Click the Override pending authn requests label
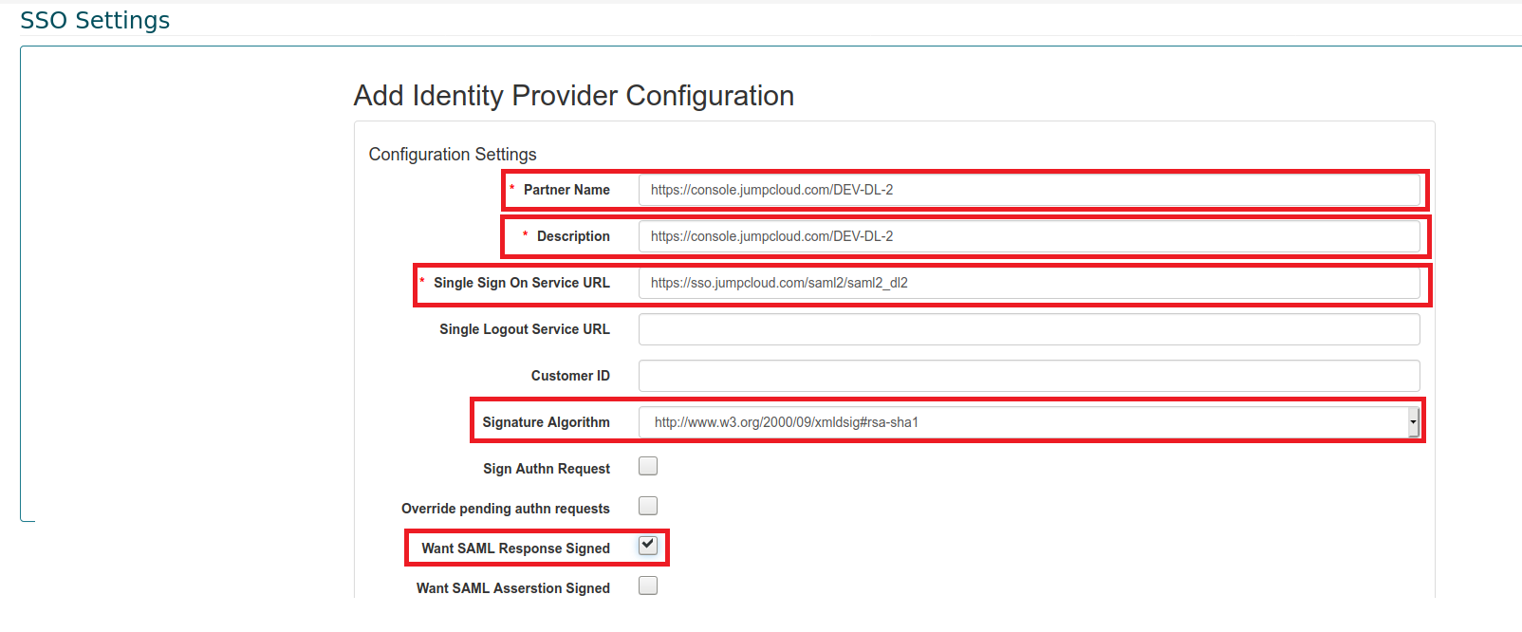The image size is (1522, 632). 505,509
